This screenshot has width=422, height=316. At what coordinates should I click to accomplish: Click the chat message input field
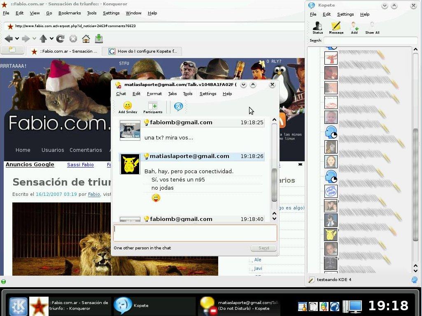click(195, 233)
